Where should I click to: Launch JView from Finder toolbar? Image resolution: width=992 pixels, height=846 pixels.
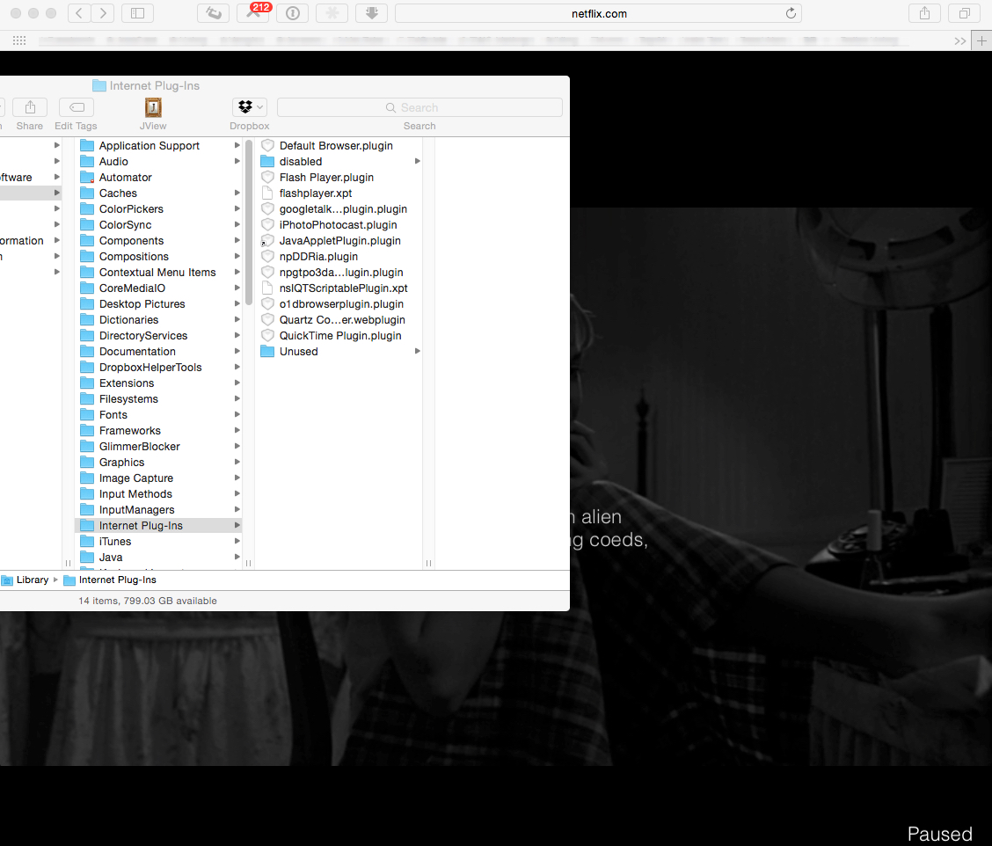pyautogui.click(x=153, y=107)
